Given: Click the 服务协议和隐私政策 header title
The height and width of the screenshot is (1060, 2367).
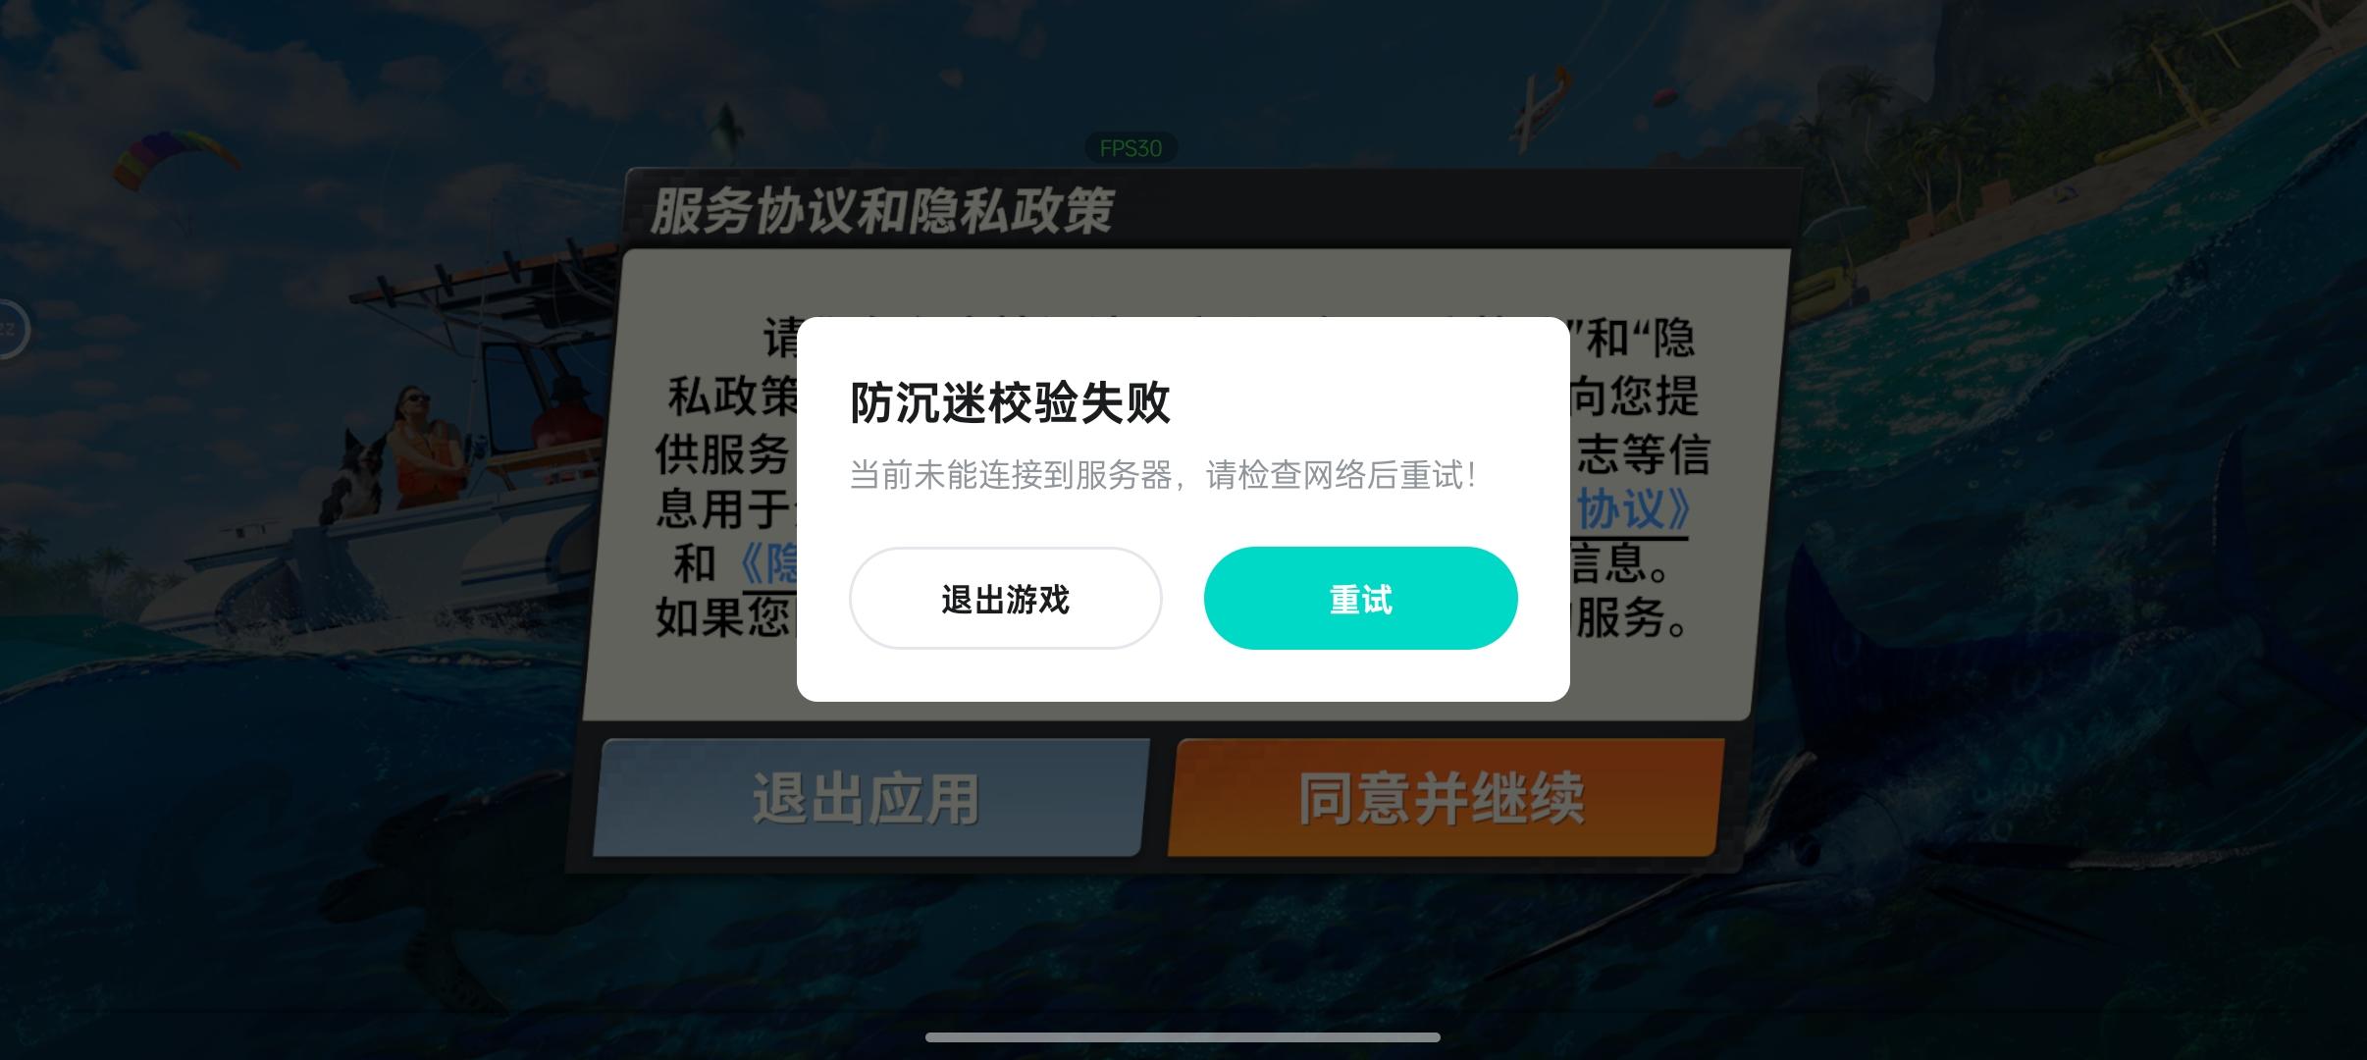Looking at the screenshot, I should (x=881, y=210).
